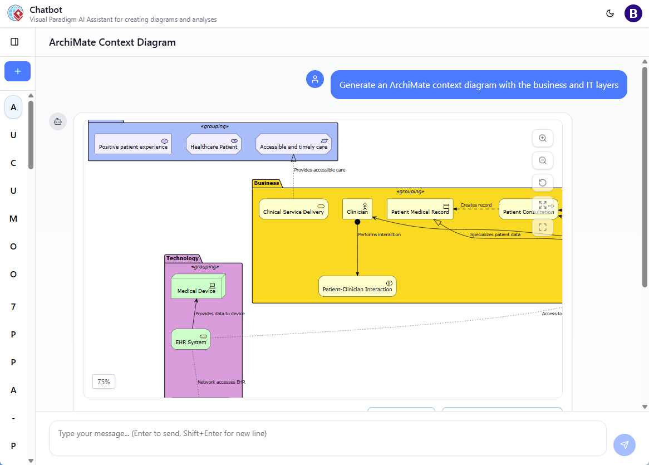
Task: Open chat history item M
Action: click(x=13, y=219)
